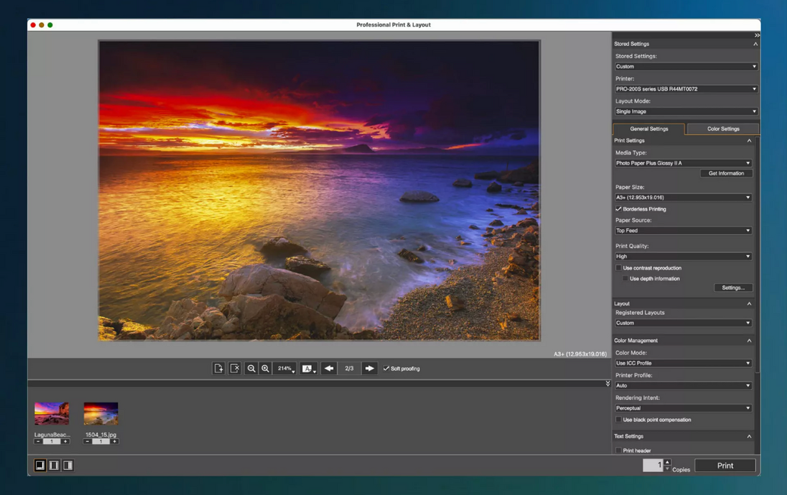Screen dimensions: 787x495
Task: Click the Get Information button
Action: coord(726,173)
